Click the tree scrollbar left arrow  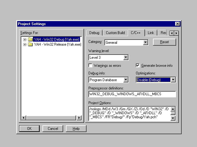tap(23, 118)
